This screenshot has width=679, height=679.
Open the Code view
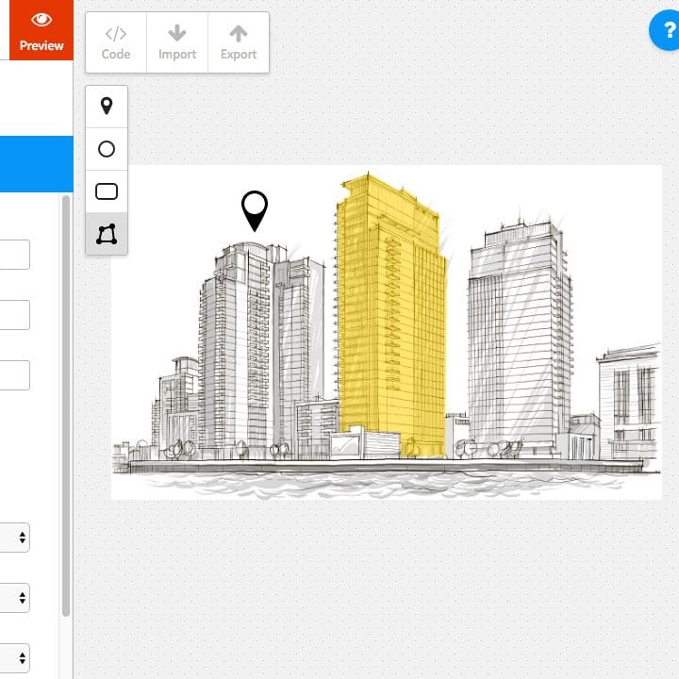tap(116, 42)
